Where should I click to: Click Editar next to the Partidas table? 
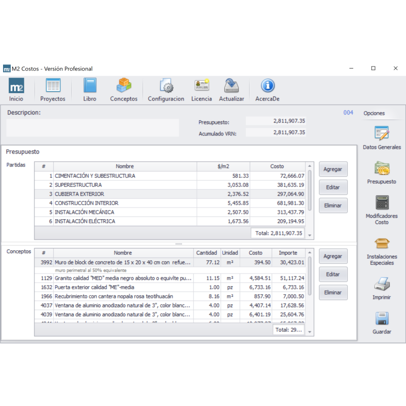333,187
